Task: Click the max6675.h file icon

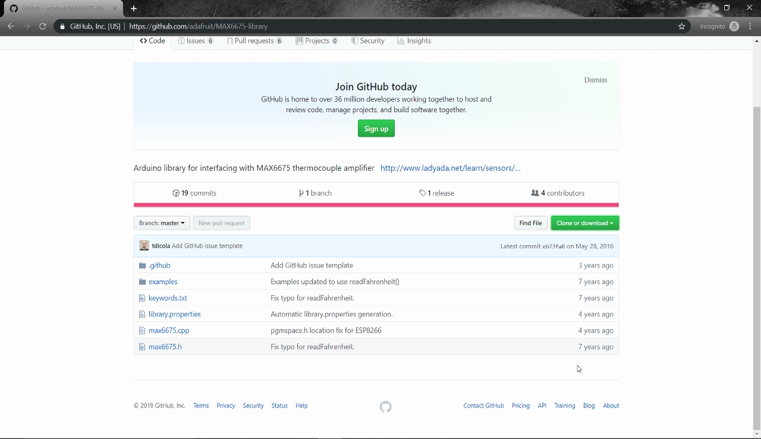Action: 142,347
